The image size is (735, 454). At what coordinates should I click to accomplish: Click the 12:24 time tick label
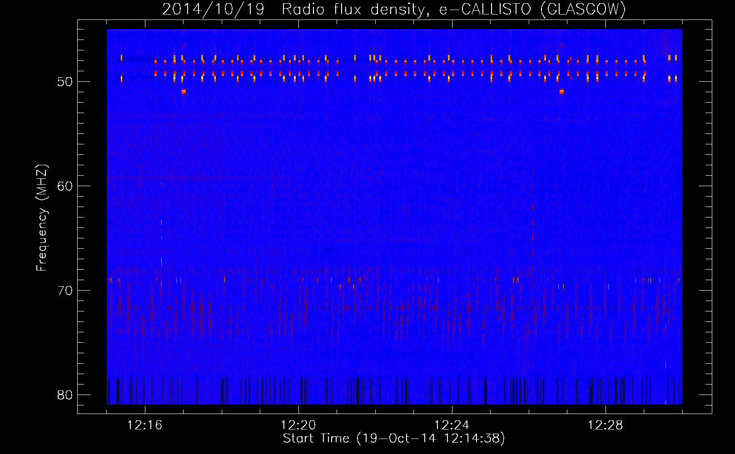pos(452,425)
